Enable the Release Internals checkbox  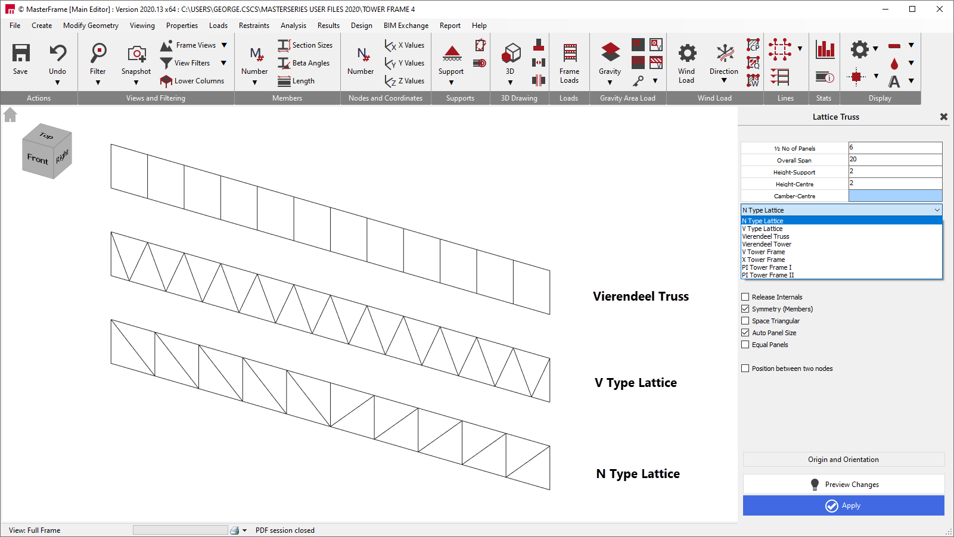745,296
